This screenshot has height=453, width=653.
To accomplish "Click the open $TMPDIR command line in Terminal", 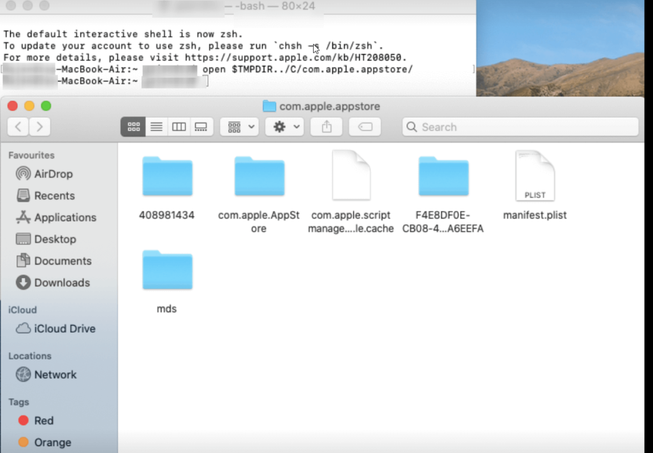I will click(x=308, y=69).
